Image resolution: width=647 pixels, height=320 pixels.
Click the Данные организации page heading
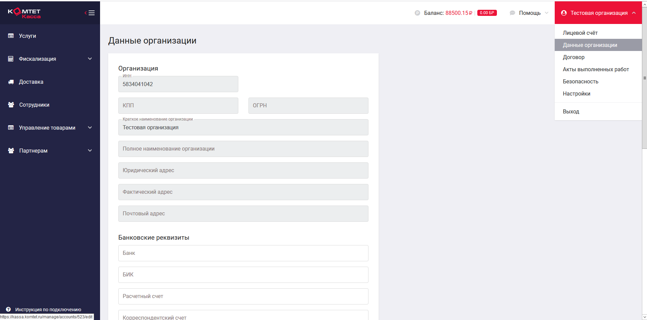[152, 41]
